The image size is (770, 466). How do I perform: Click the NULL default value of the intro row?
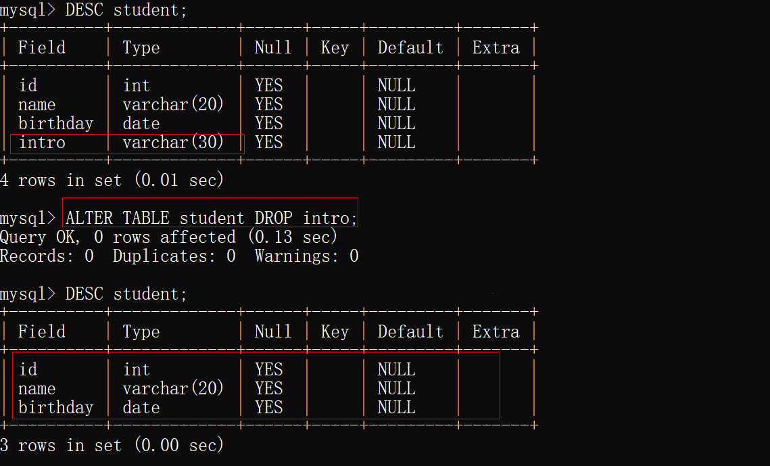pyautogui.click(x=396, y=143)
